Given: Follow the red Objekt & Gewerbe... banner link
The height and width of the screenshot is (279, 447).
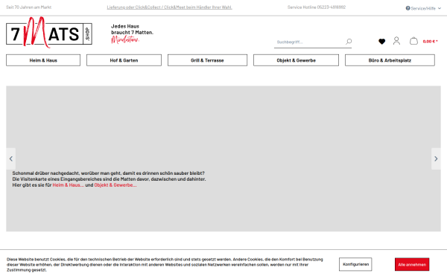Looking at the screenshot, I should [x=115, y=185].
